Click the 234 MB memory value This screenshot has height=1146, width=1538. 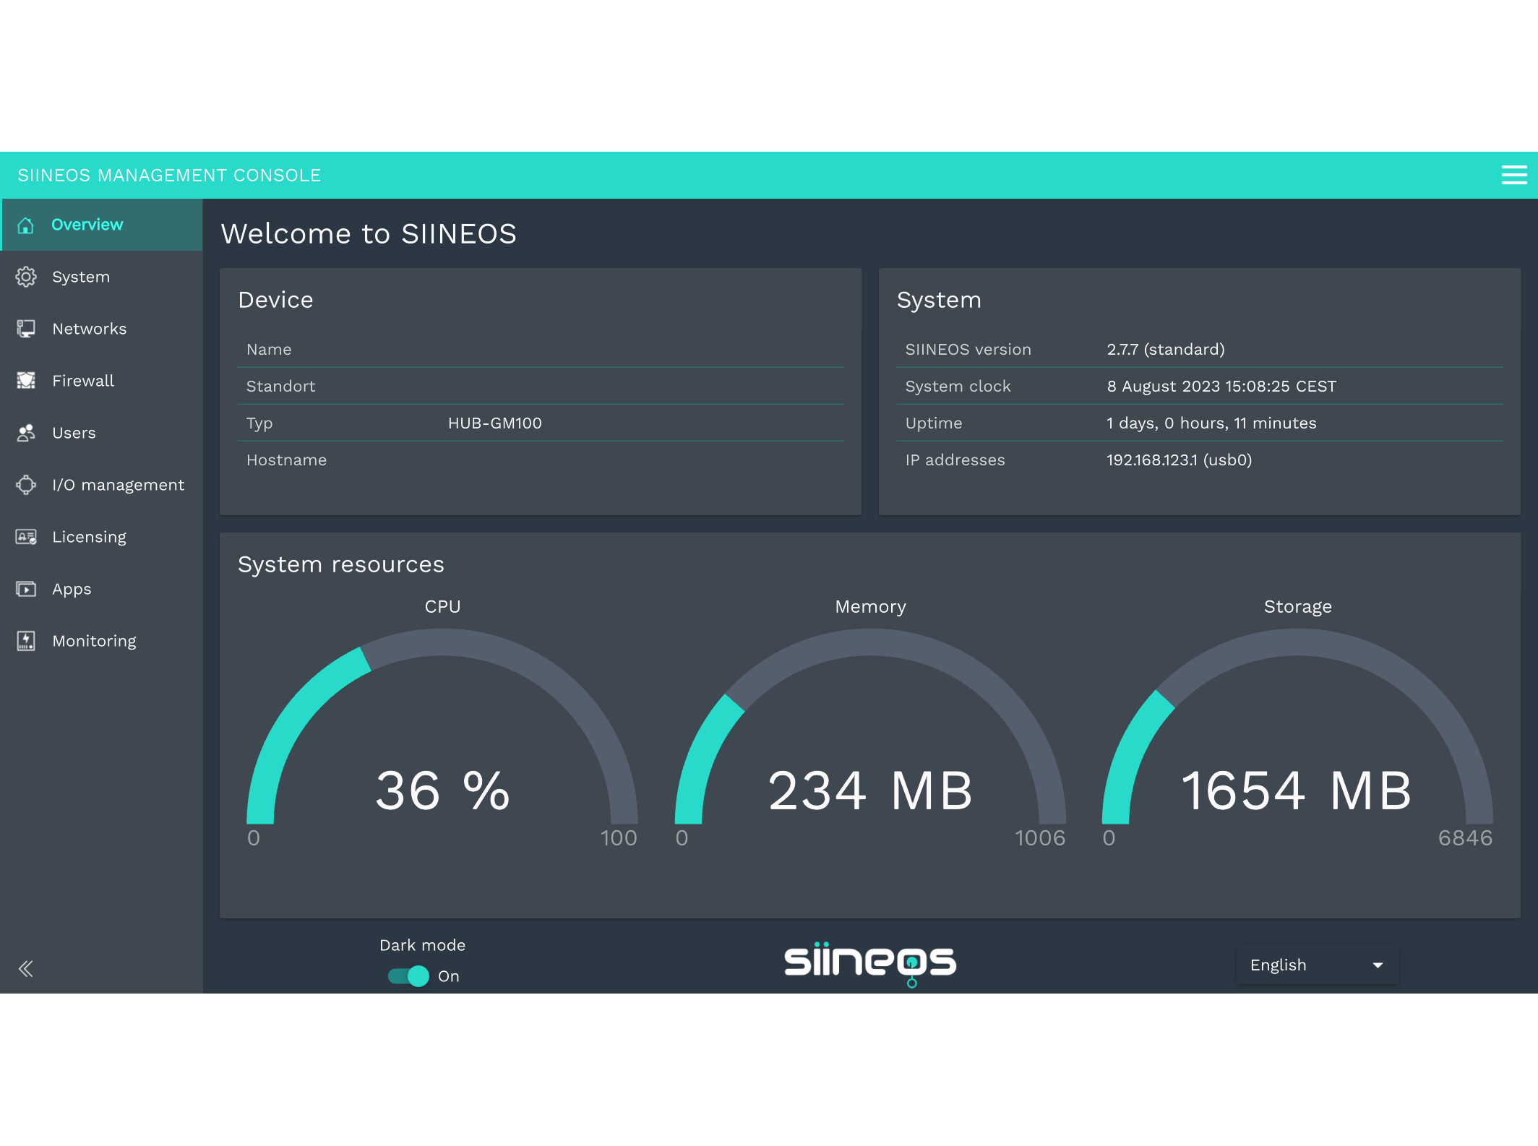870,790
